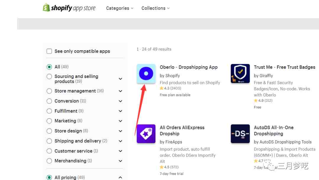Image resolution: width=319 pixels, height=180 pixels.
Task: Click 'by Shopify' under Oberlo
Action: tap(170, 76)
